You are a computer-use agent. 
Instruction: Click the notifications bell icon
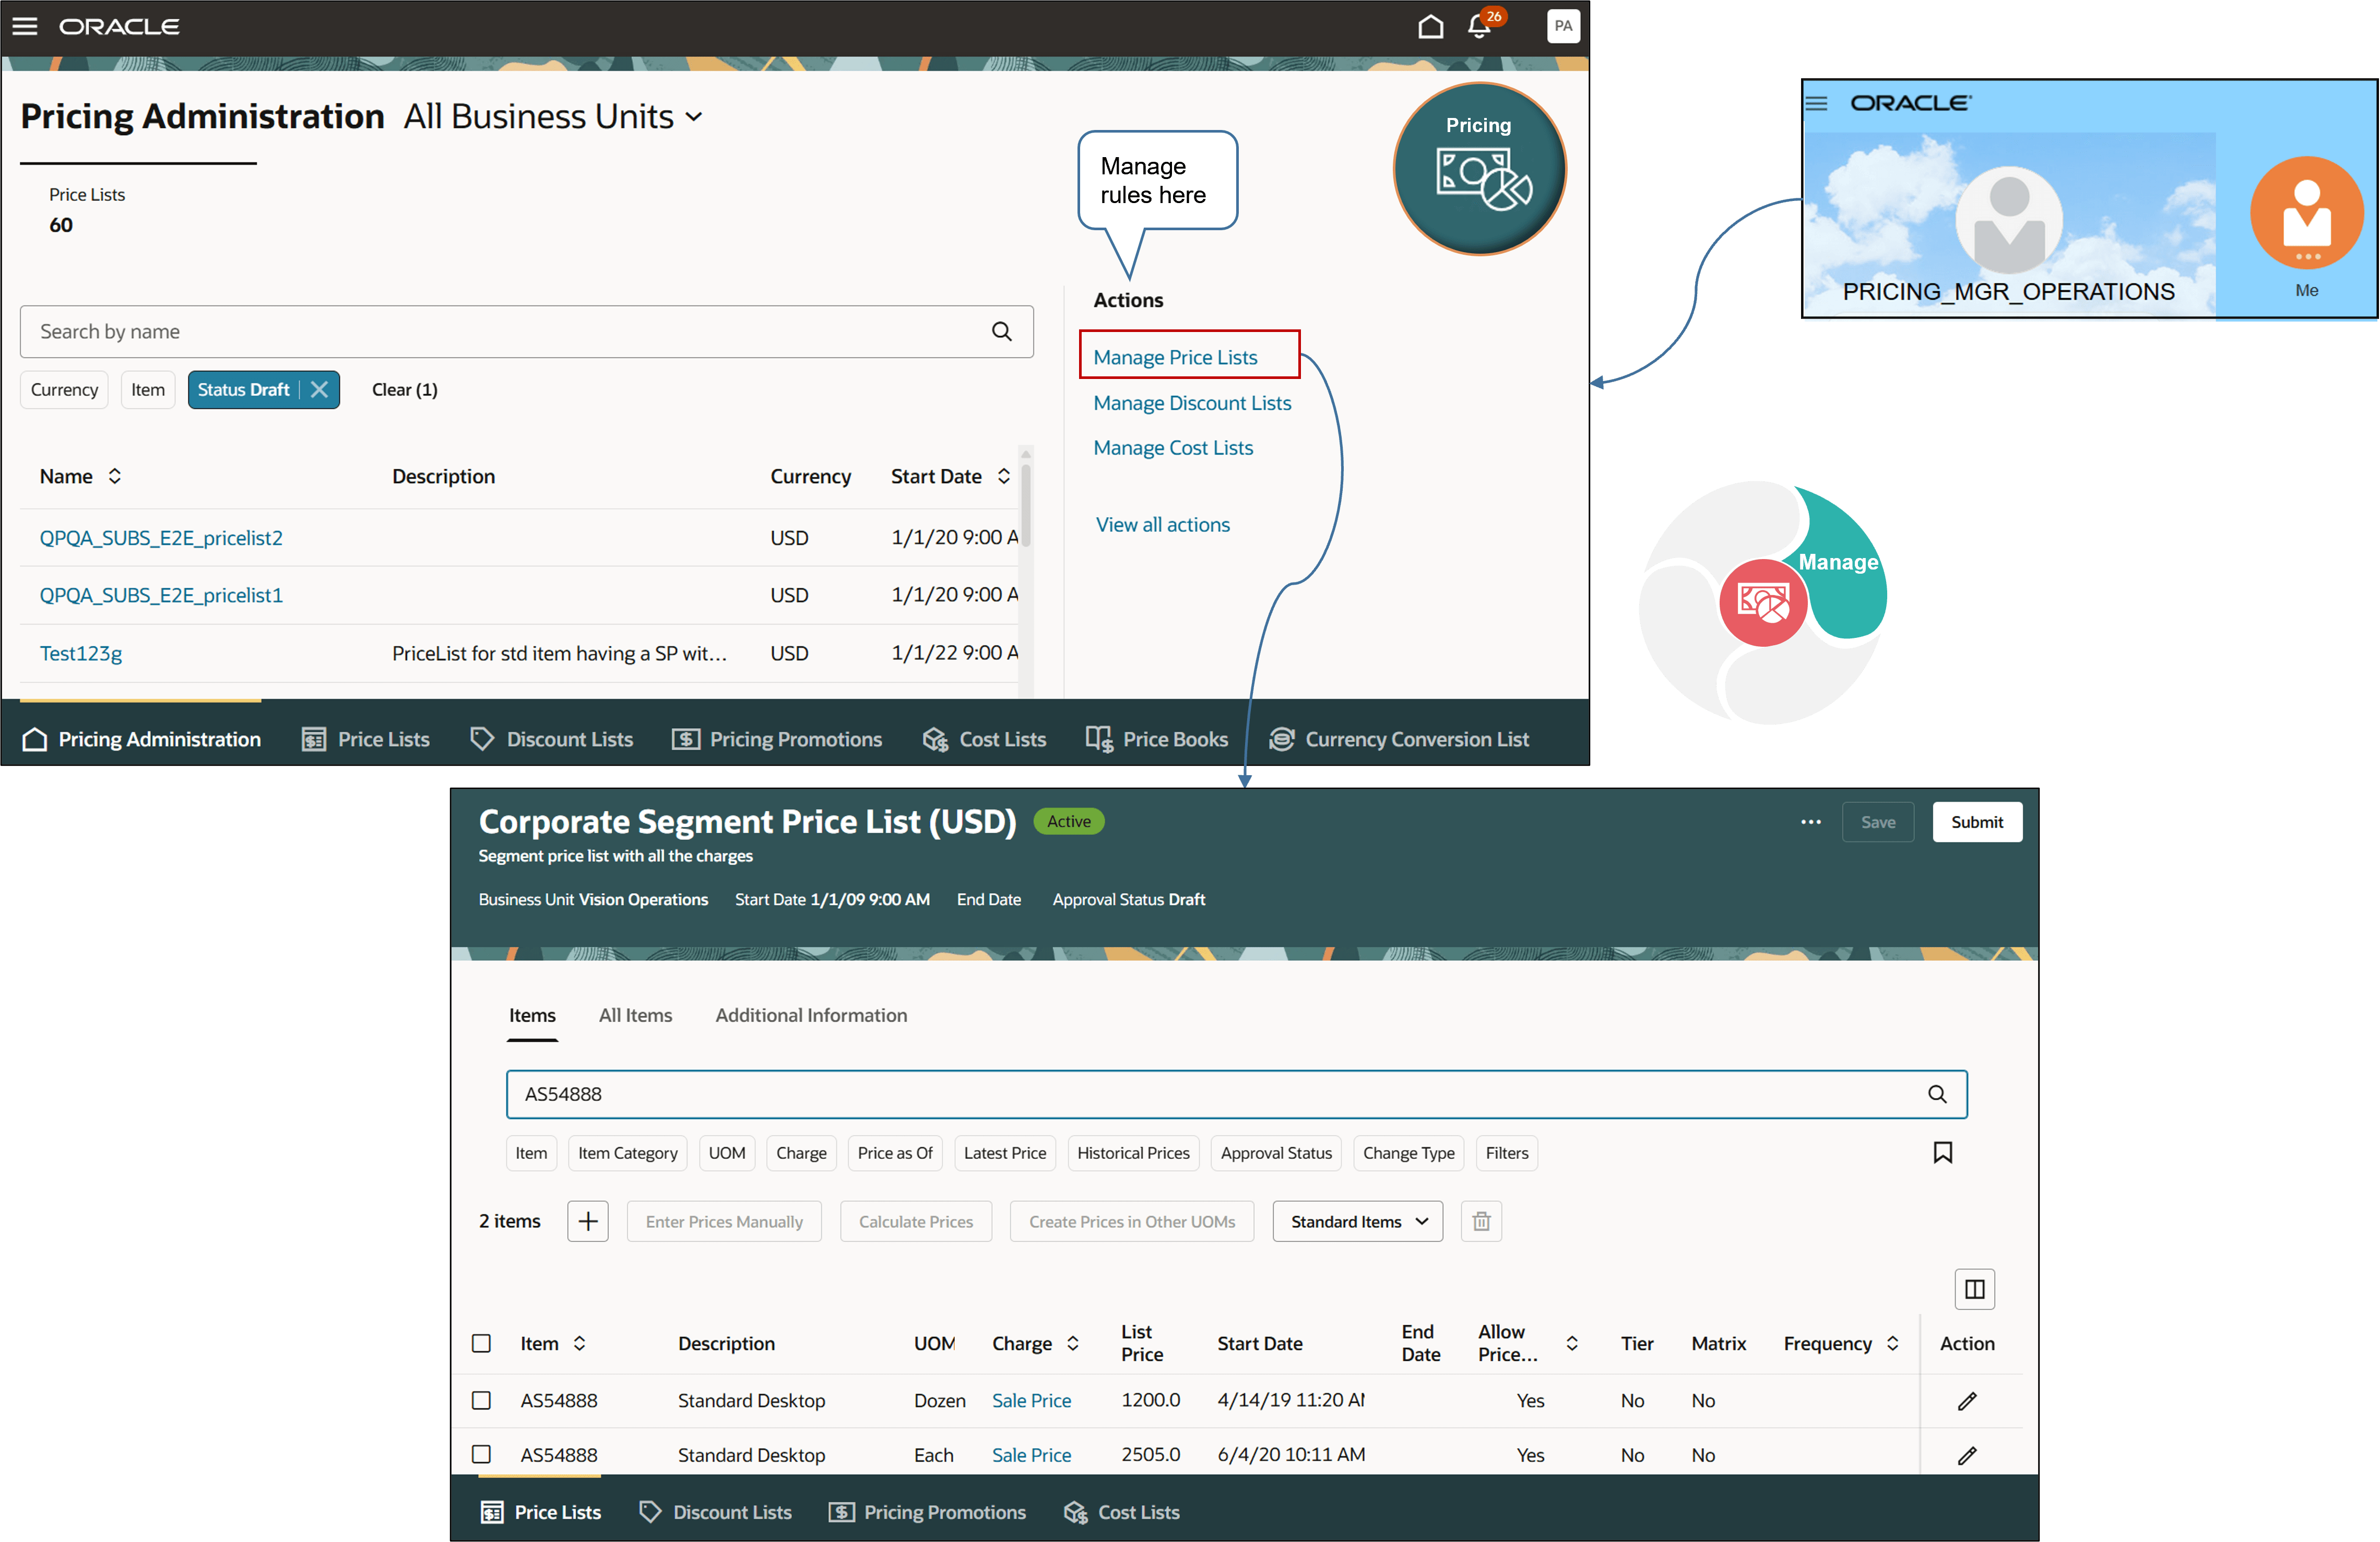(x=1479, y=27)
